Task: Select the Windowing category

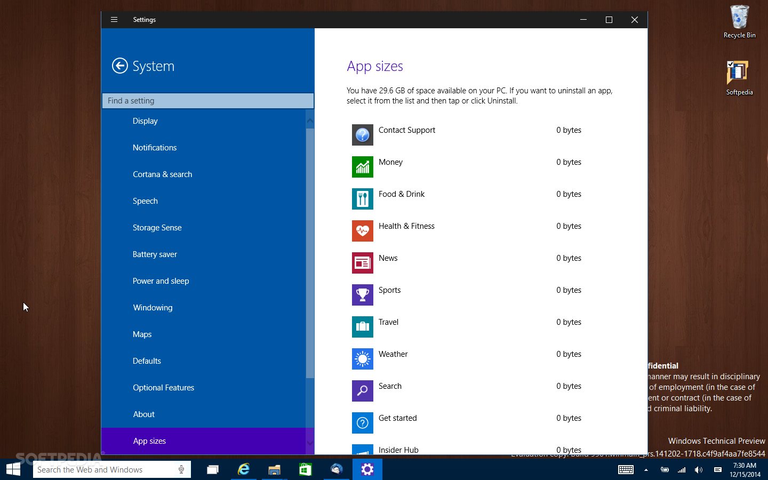Action: [153, 308]
